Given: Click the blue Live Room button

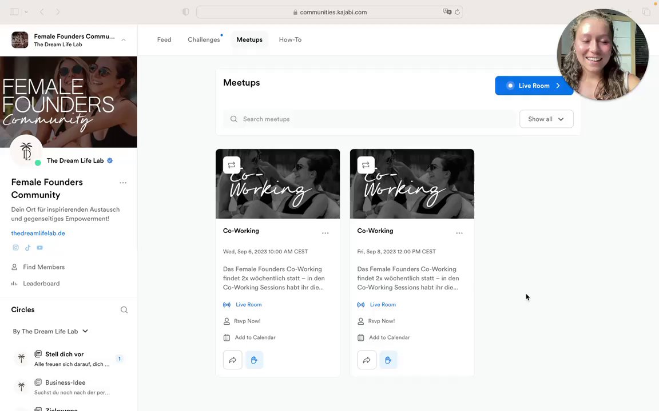Looking at the screenshot, I should (534, 86).
